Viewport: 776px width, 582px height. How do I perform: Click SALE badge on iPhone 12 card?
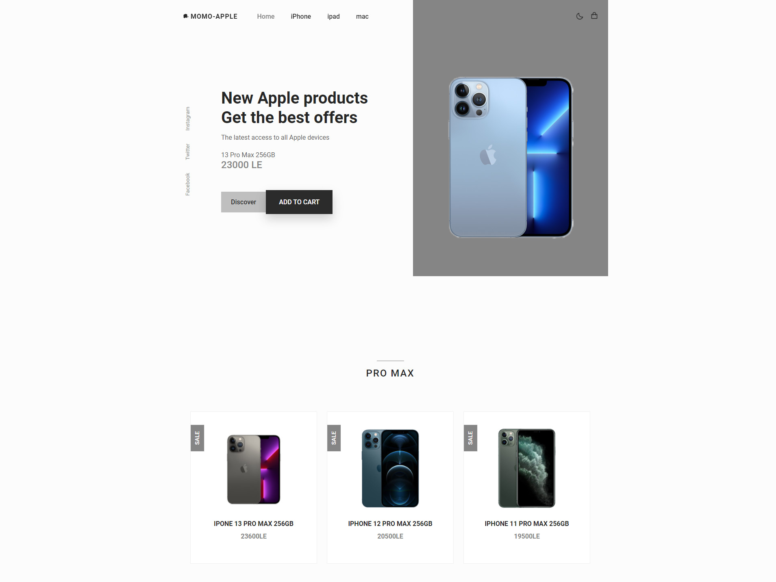334,438
